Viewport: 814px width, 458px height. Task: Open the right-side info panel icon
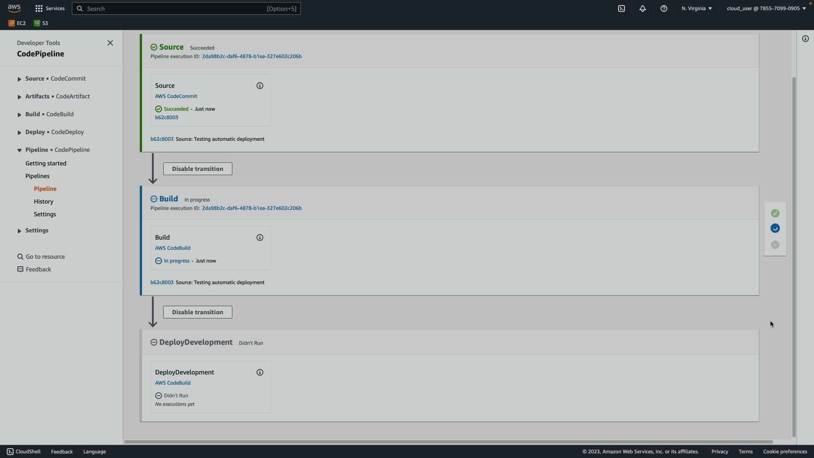coord(806,39)
